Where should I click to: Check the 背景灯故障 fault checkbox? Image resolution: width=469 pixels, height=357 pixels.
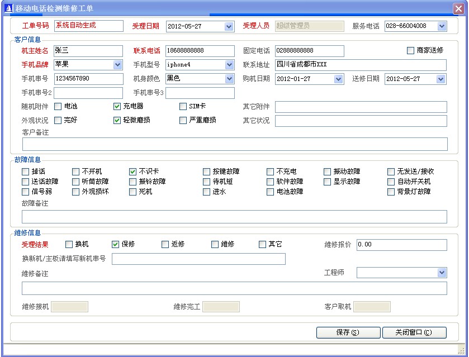click(x=390, y=192)
